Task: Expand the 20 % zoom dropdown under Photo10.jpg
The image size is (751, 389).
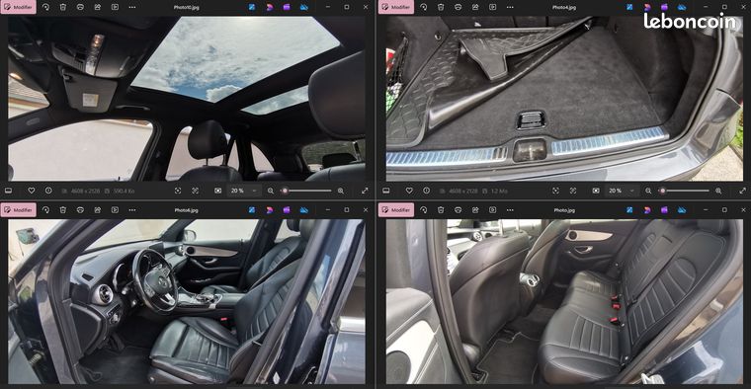Action: click(x=244, y=191)
